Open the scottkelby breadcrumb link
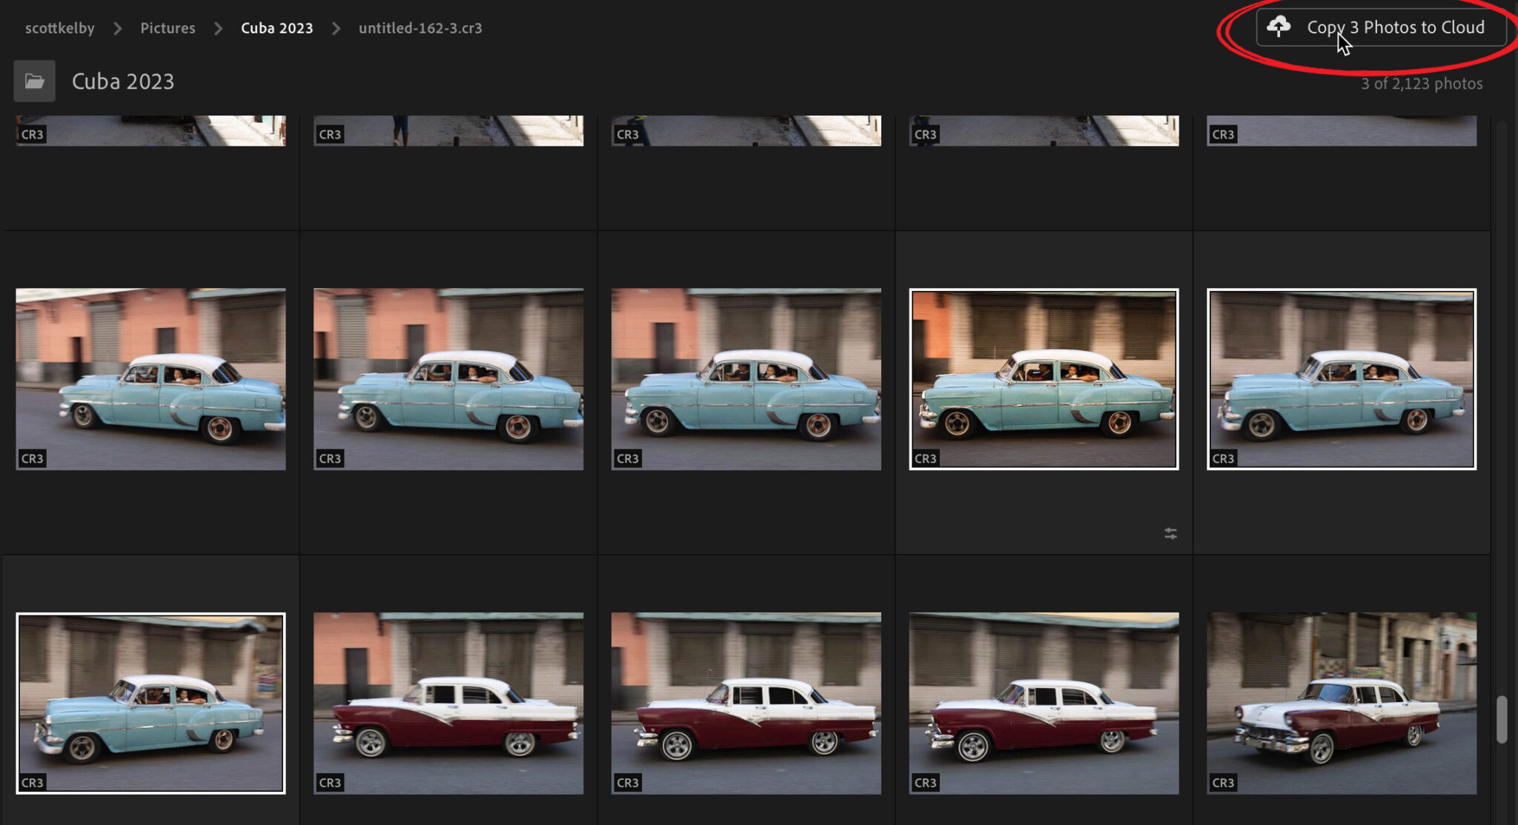This screenshot has width=1518, height=825. (60, 28)
